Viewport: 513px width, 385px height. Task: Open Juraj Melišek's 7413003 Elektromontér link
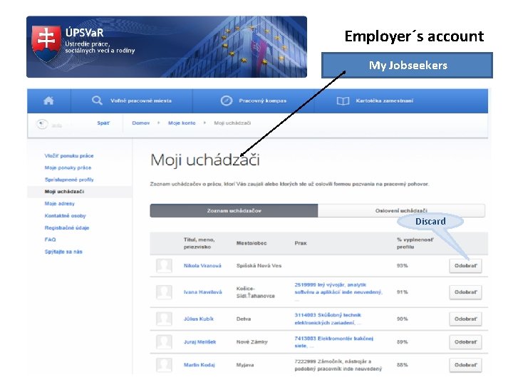(x=333, y=342)
